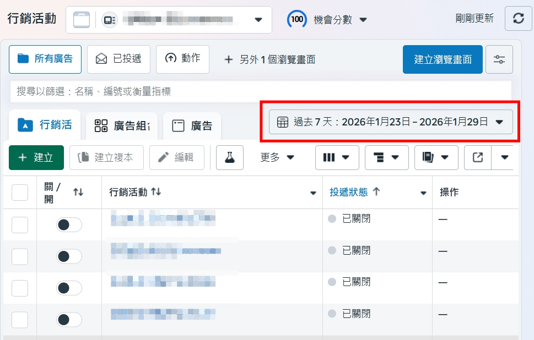534x340 pixels.
Task: Tick the select-all checkbox in header
Action: 20,193
